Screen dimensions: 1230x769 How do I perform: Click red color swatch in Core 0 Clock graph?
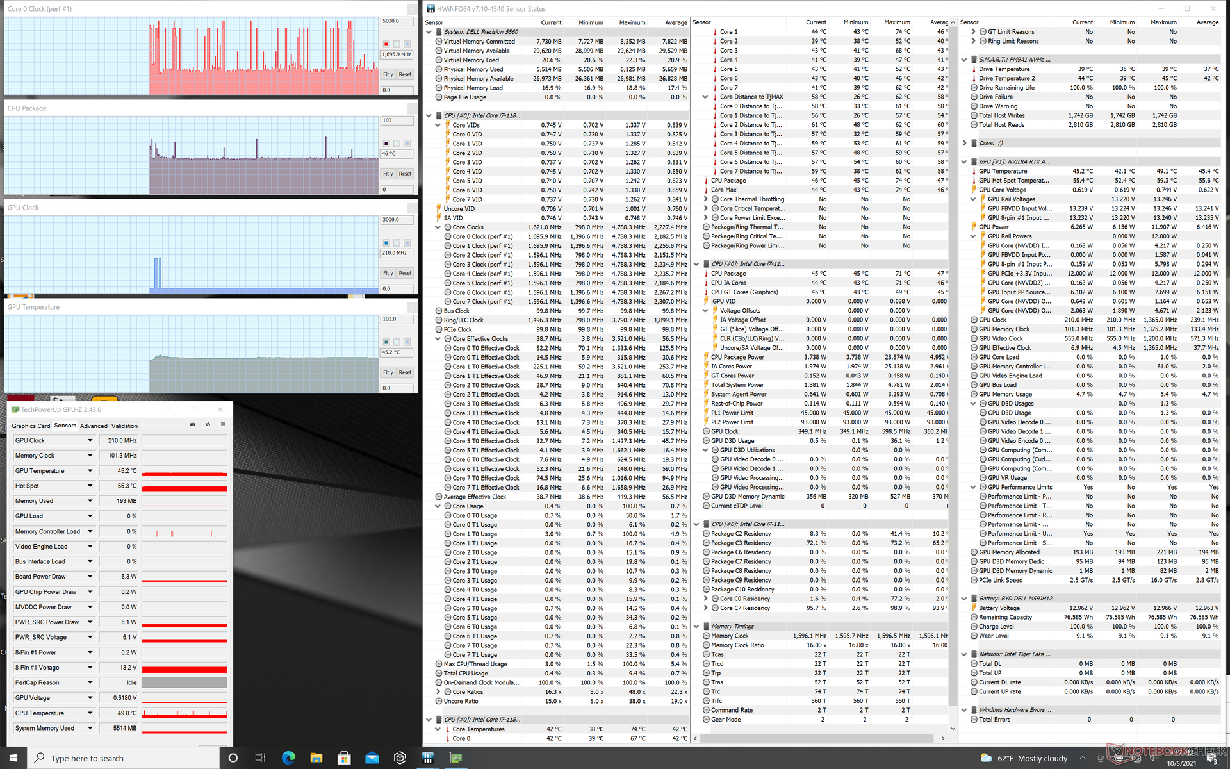click(386, 44)
